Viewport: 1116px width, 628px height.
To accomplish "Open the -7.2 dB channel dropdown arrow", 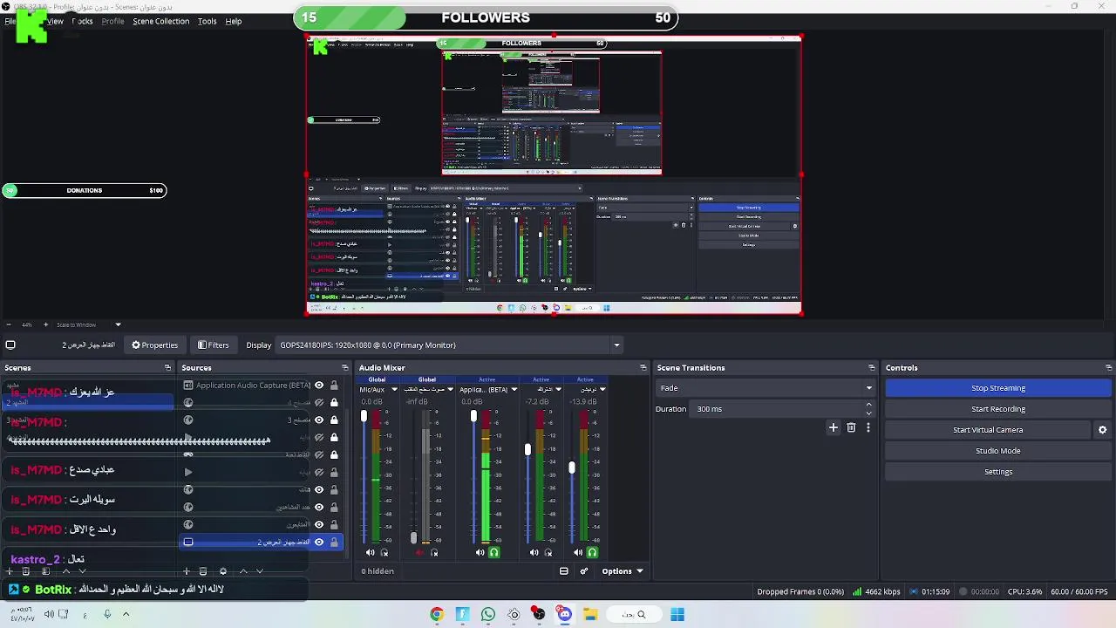I will pos(559,390).
